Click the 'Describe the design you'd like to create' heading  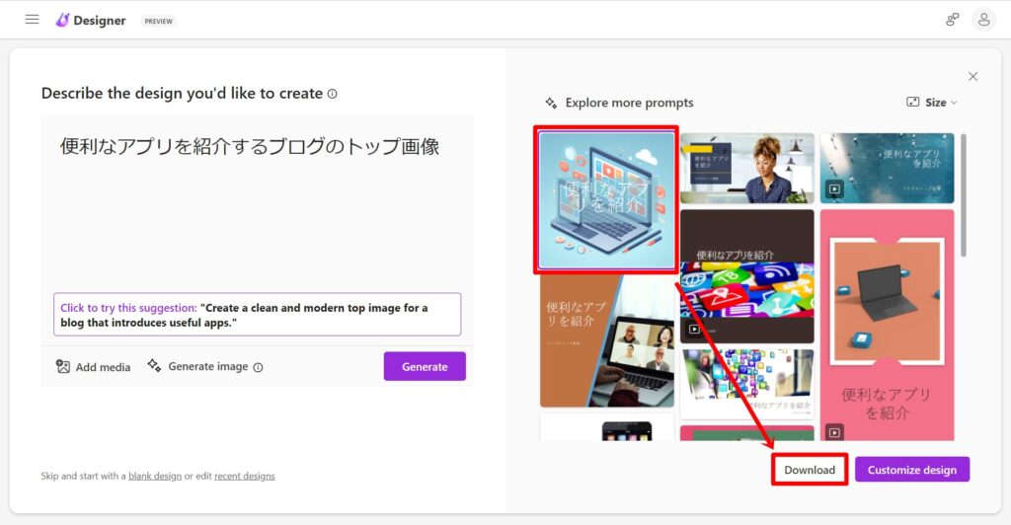[182, 94]
